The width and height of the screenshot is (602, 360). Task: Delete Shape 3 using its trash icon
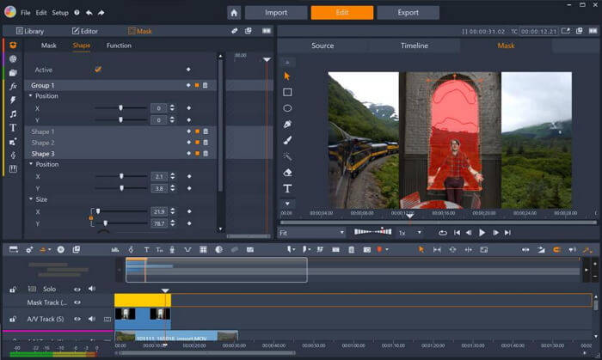click(205, 154)
